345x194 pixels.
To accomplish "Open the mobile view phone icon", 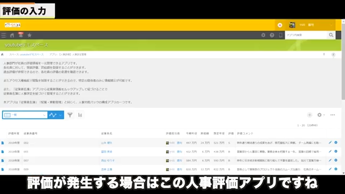I will pos(280,35).
